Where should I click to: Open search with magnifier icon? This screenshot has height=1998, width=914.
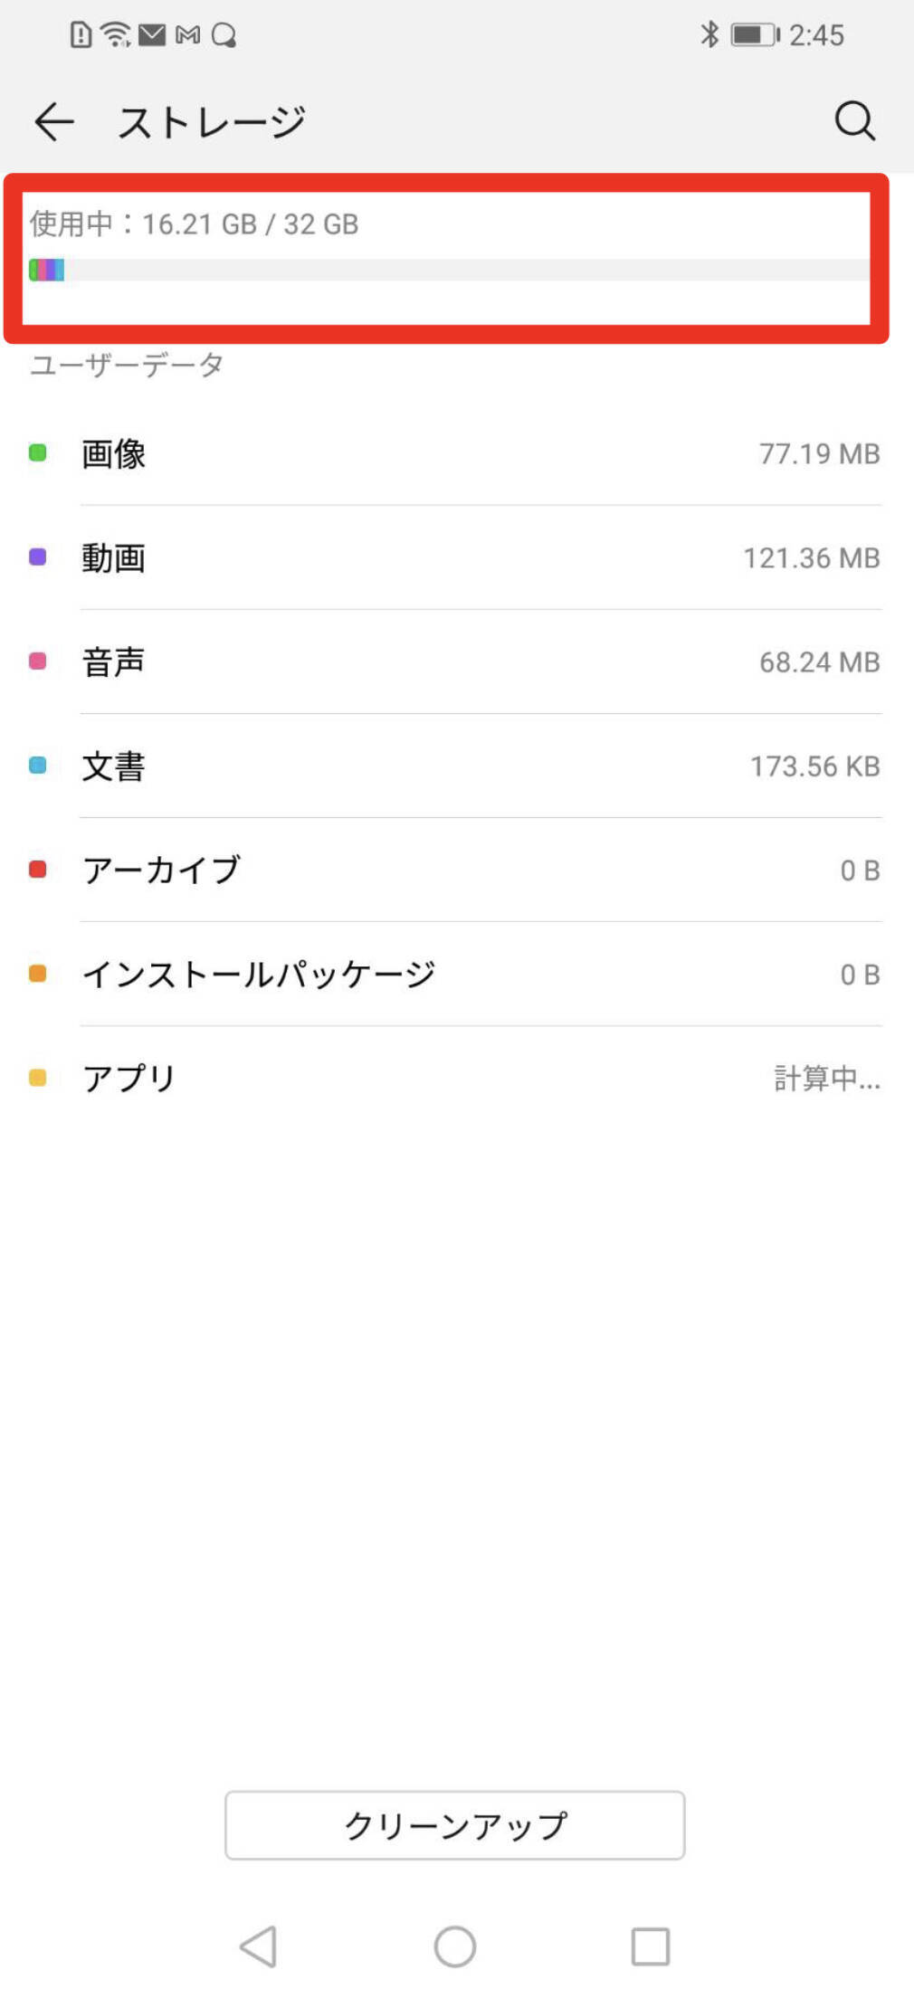pyautogui.click(x=854, y=121)
